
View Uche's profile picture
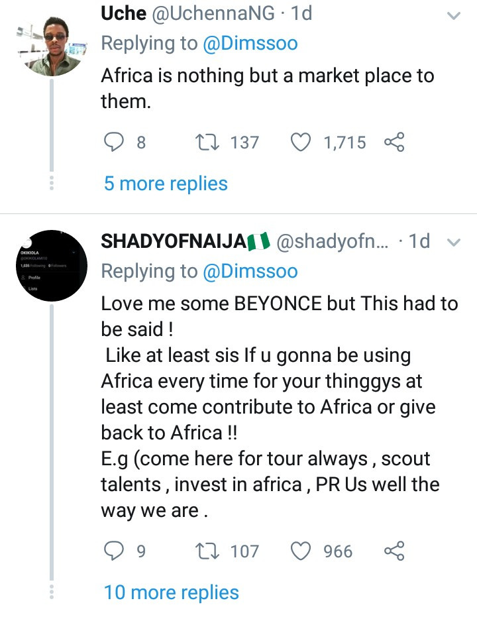tap(52, 44)
